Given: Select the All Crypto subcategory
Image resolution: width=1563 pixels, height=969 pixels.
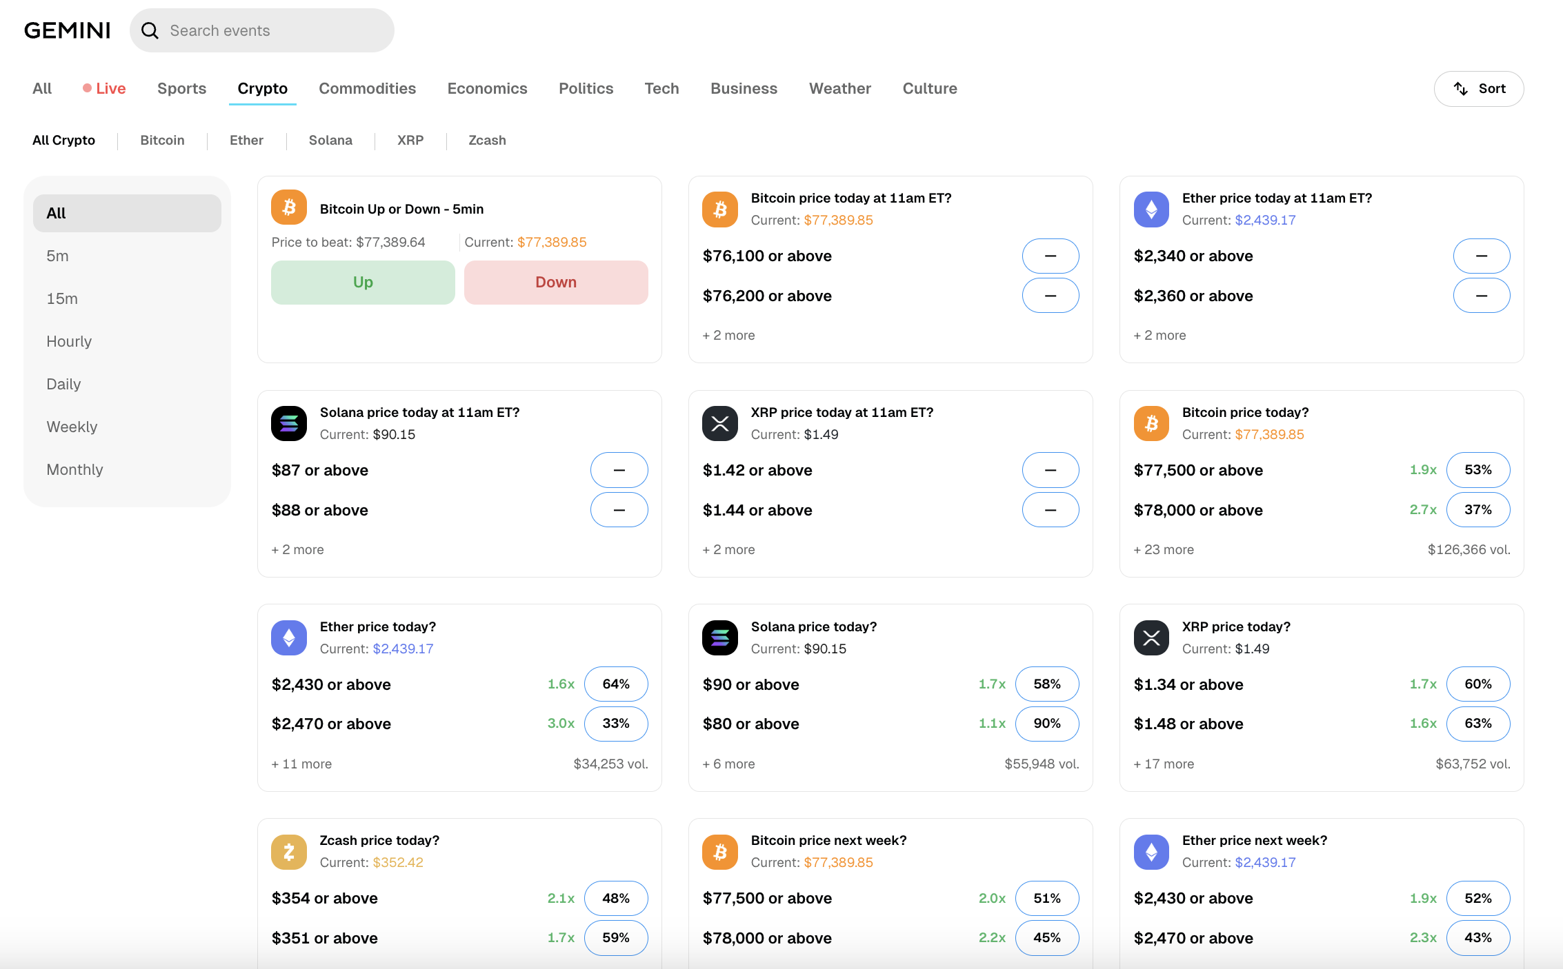Looking at the screenshot, I should (63, 140).
